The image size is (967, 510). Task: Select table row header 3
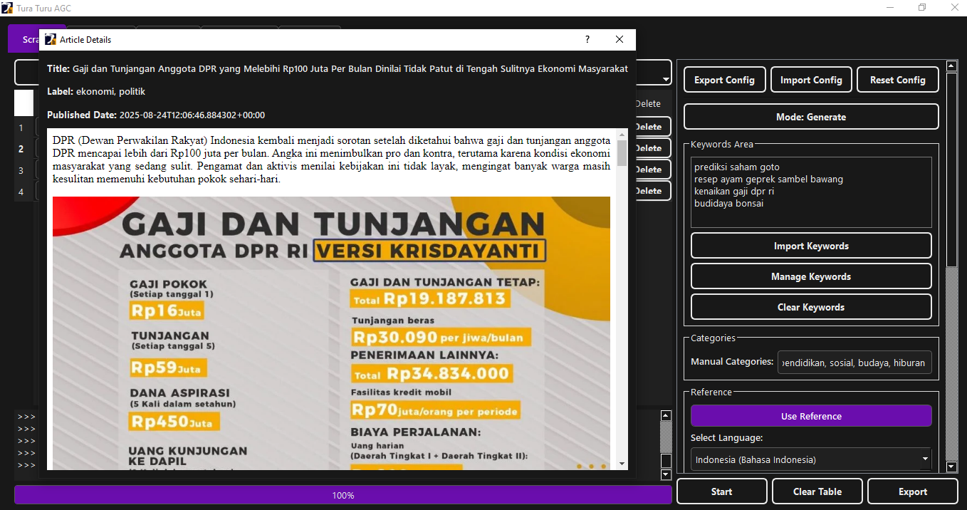pyautogui.click(x=21, y=170)
